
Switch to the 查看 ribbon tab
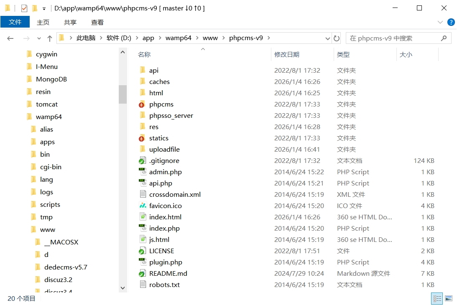click(97, 22)
